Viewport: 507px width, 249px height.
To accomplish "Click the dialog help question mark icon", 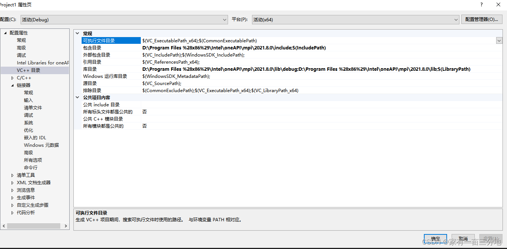I will [481, 4].
